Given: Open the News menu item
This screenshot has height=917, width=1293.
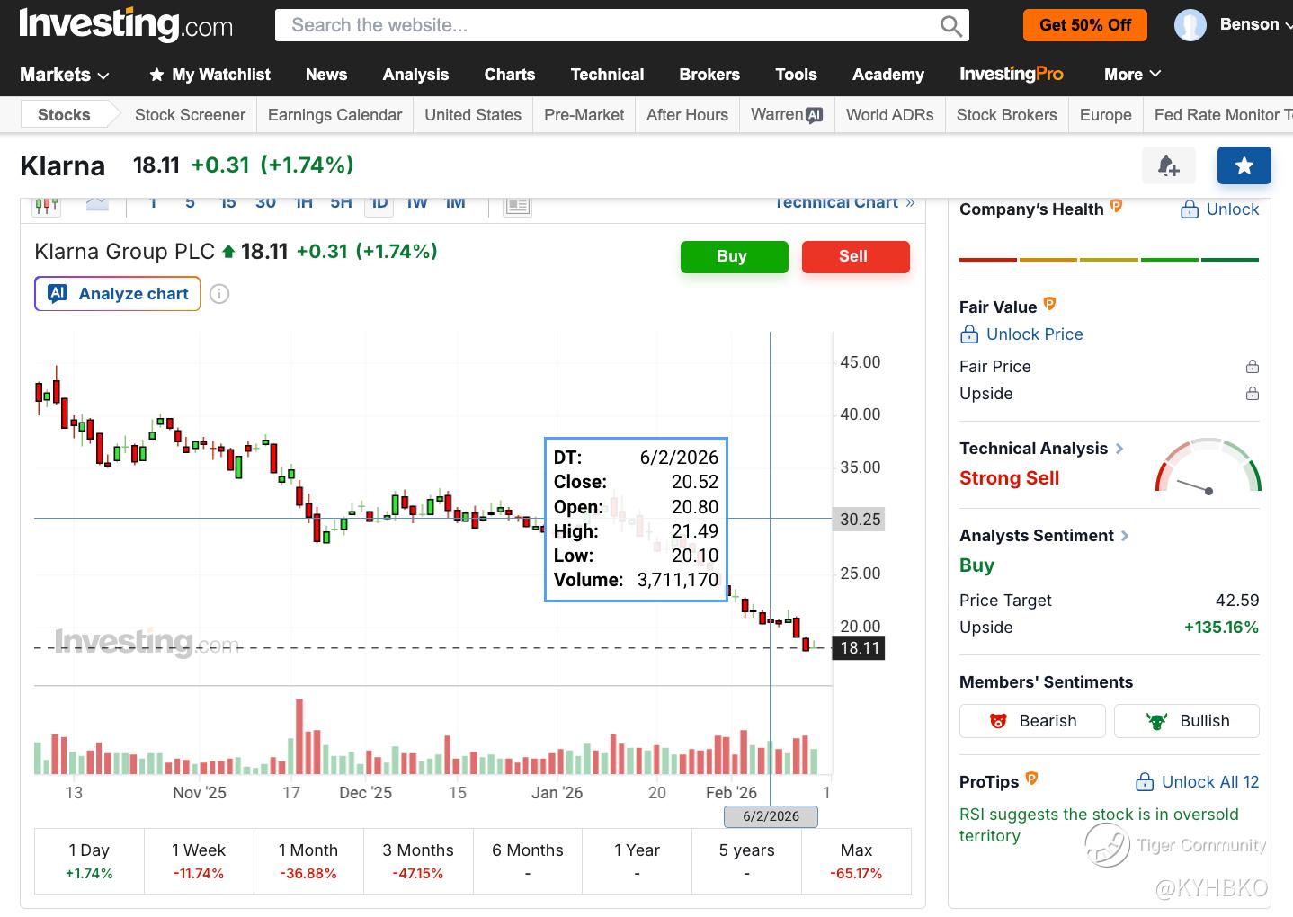Looking at the screenshot, I should point(326,75).
